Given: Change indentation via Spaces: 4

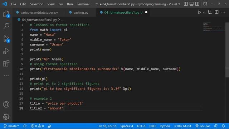Looking at the screenshot, I should (127, 126).
